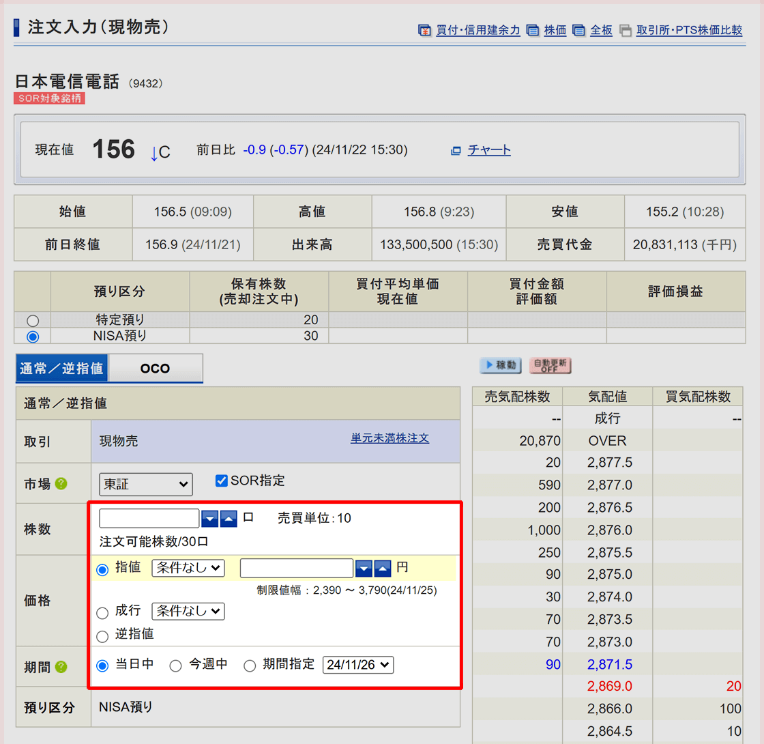Increase 指値 price with the up arrow

(x=383, y=568)
